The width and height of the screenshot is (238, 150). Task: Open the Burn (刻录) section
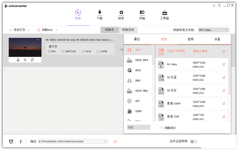click(x=121, y=15)
